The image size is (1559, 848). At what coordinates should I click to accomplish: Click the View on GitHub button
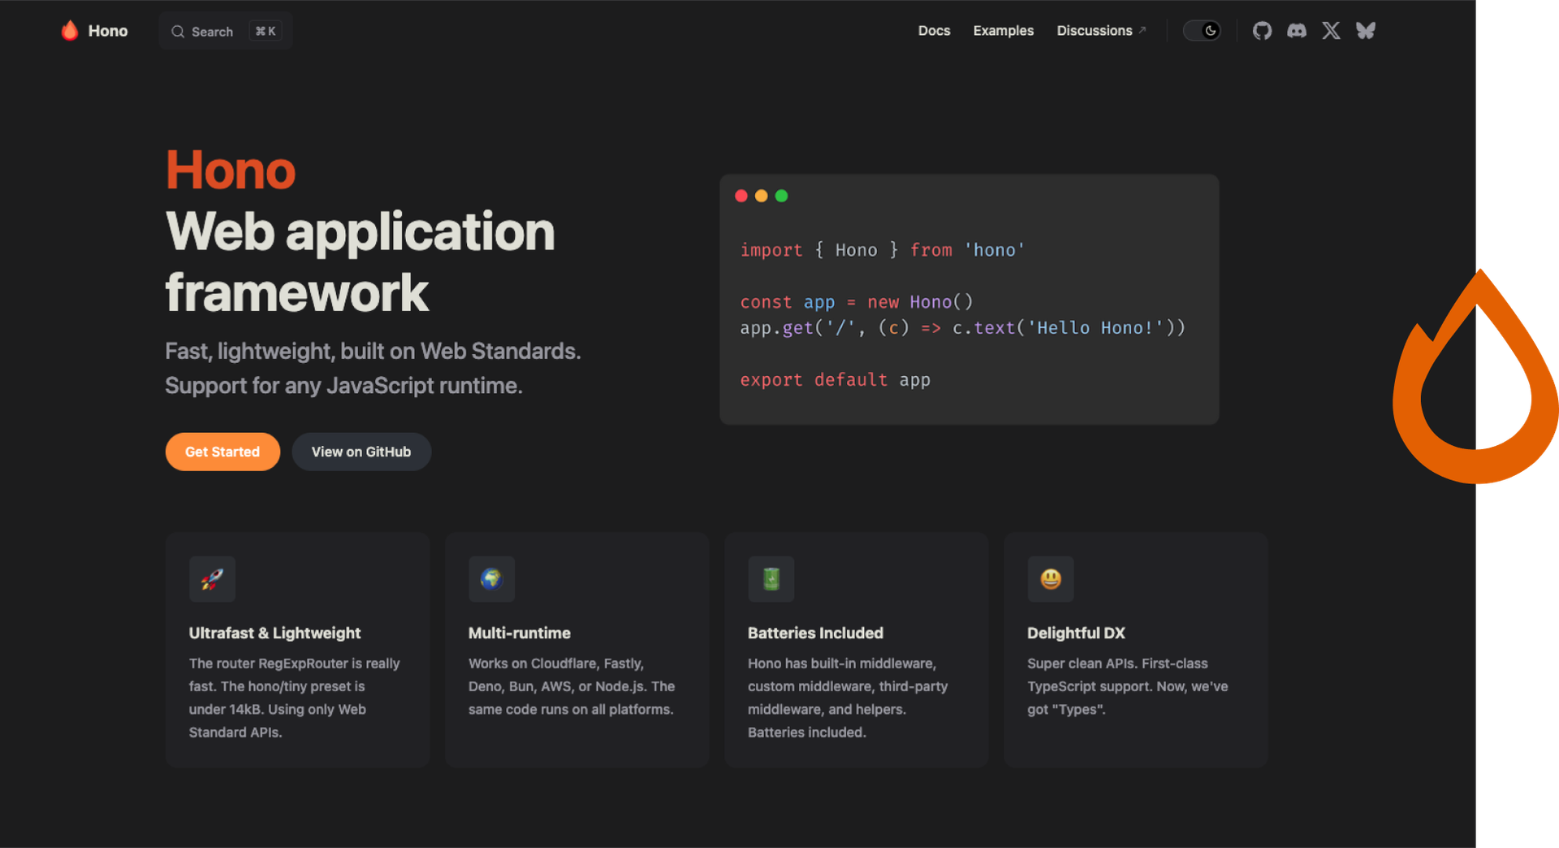[x=361, y=452]
